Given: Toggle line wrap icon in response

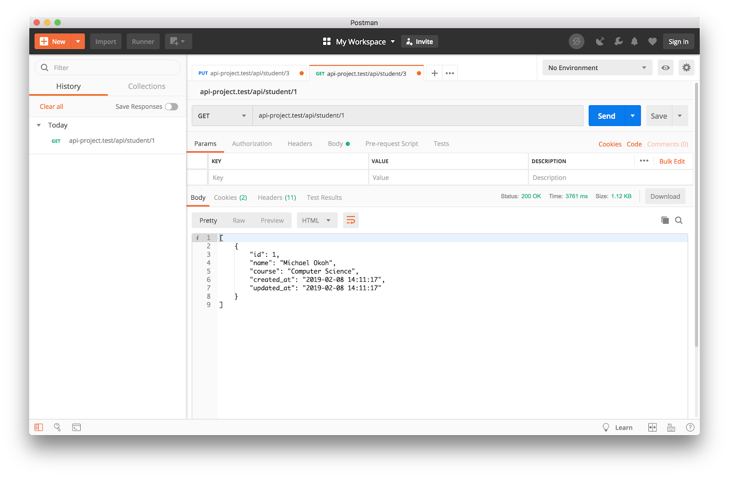Looking at the screenshot, I should [x=351, y=220].
